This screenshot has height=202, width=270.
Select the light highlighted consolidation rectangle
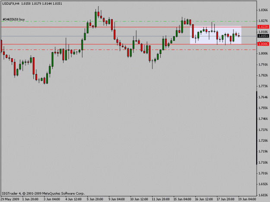[216, 35]
